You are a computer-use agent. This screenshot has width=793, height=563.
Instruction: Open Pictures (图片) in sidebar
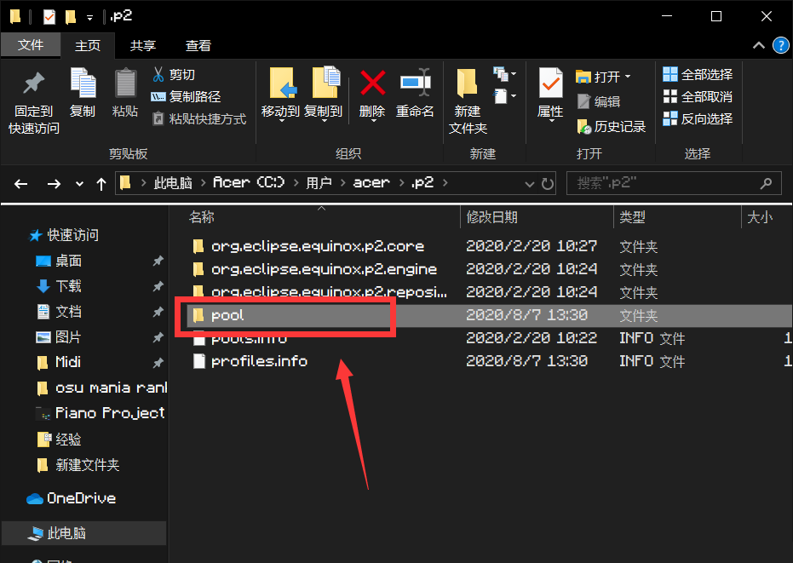[x=68, y=337]
